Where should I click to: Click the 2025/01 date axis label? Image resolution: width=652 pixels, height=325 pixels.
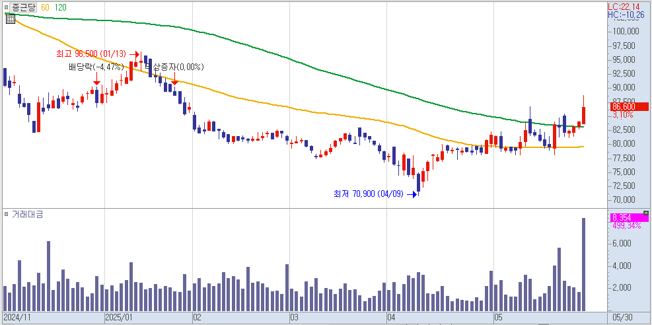click(x=118, y=318)
